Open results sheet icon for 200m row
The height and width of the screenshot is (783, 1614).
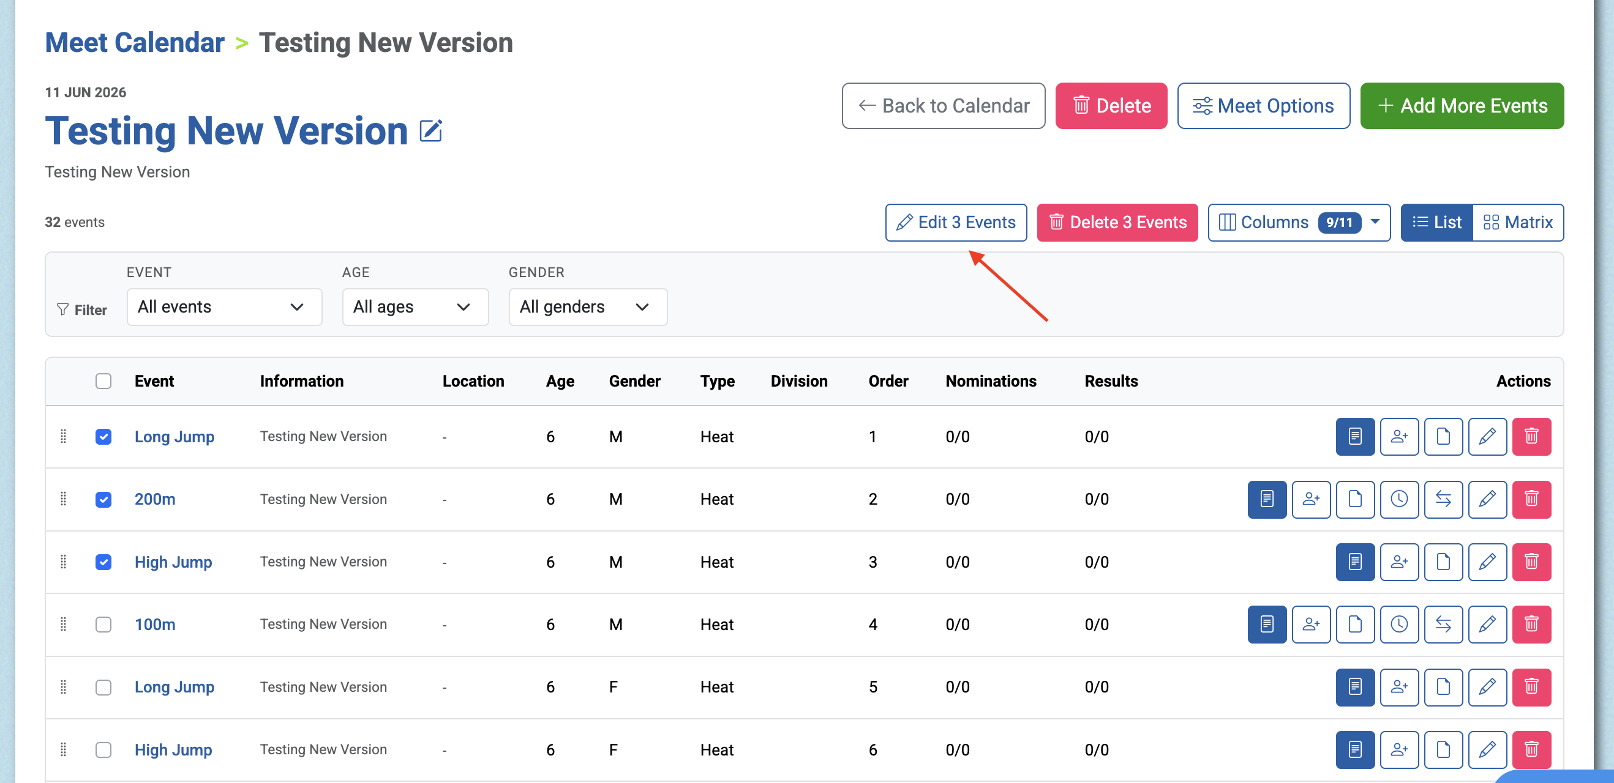pyautogui.click(x=1267, y=499)
